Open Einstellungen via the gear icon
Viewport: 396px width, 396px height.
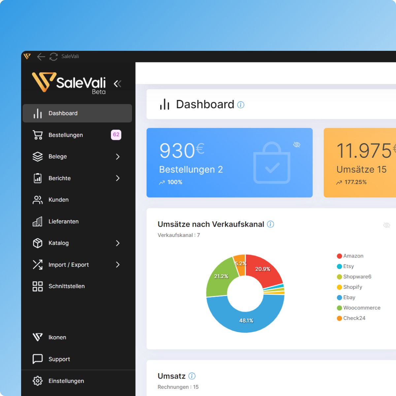[38, 381]
